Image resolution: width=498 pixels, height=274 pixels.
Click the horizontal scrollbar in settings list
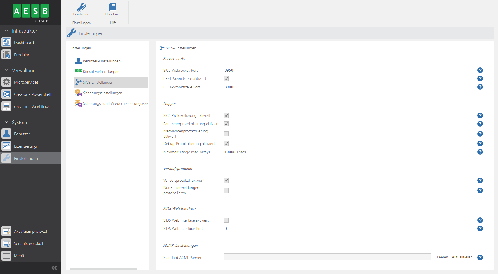point(103,269)
